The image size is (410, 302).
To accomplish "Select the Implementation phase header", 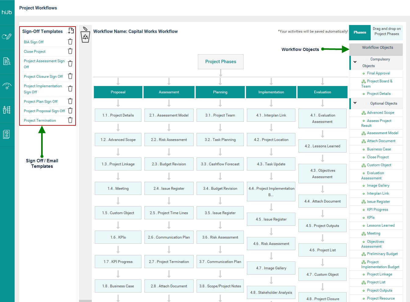I will click(x=271, y=92).
